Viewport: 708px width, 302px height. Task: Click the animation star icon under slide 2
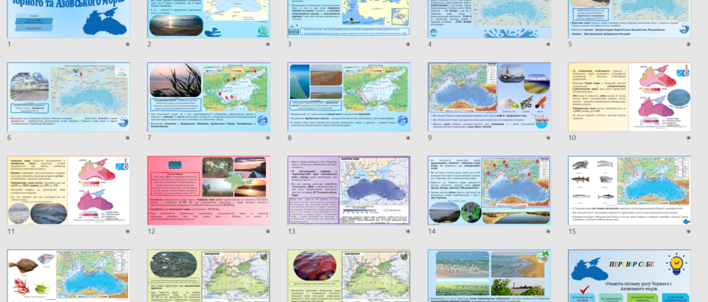pyautogui.click(x=267, y=44)
